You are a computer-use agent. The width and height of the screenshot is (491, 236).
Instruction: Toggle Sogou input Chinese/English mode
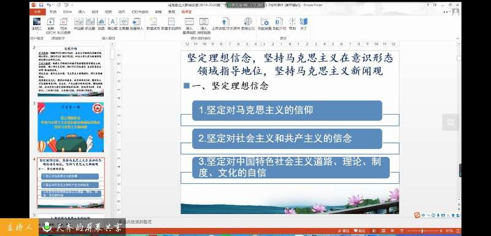coord(423,215)
